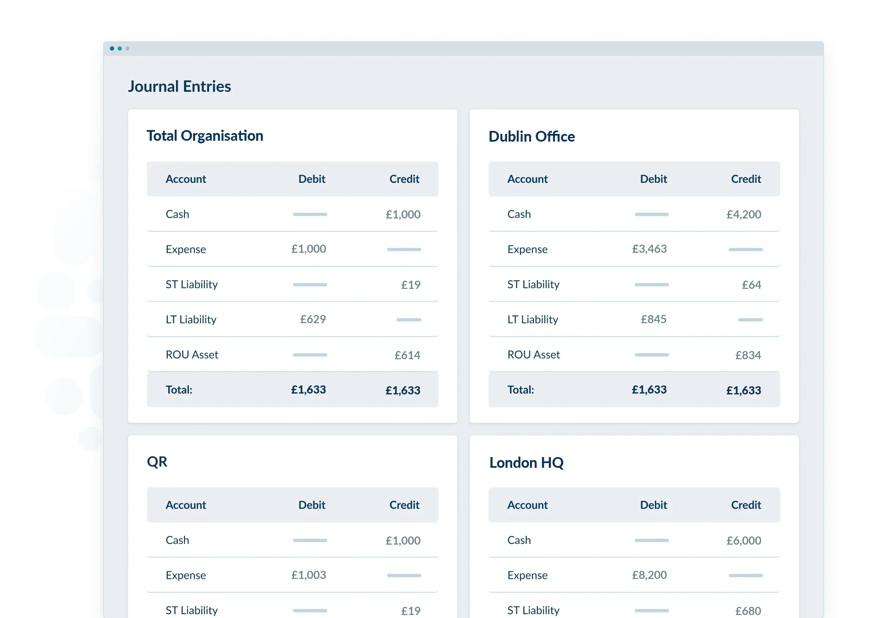Screen dimensions: 879x618
Task: Sort by the Credit column in London HQ
Action: (746, 505)
